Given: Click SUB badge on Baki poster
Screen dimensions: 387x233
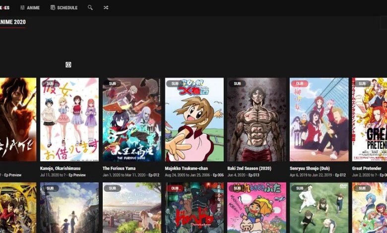Looking at the screenshot, I should 238,84.
